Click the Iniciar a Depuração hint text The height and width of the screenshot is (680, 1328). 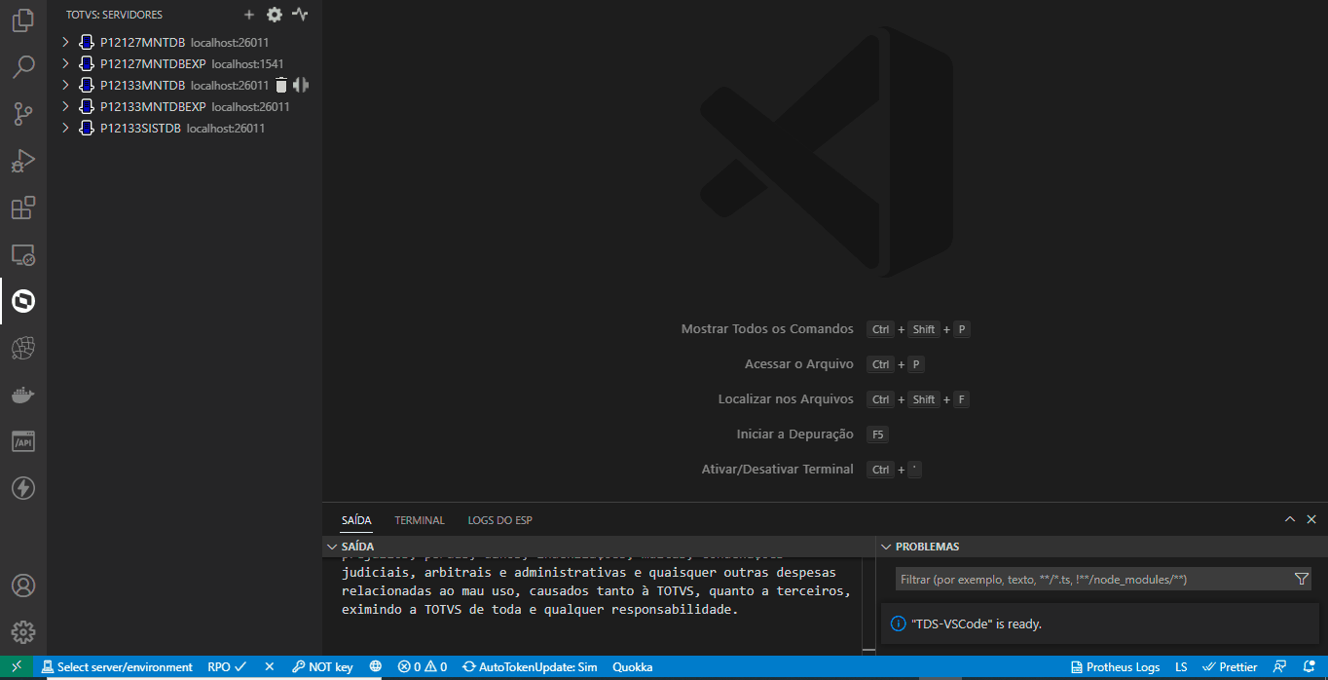click(x=794, y=434)
